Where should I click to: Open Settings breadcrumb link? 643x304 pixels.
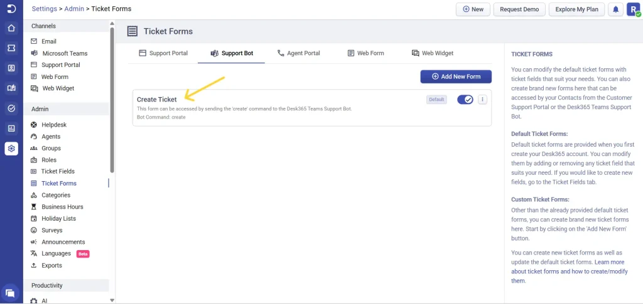45,9
